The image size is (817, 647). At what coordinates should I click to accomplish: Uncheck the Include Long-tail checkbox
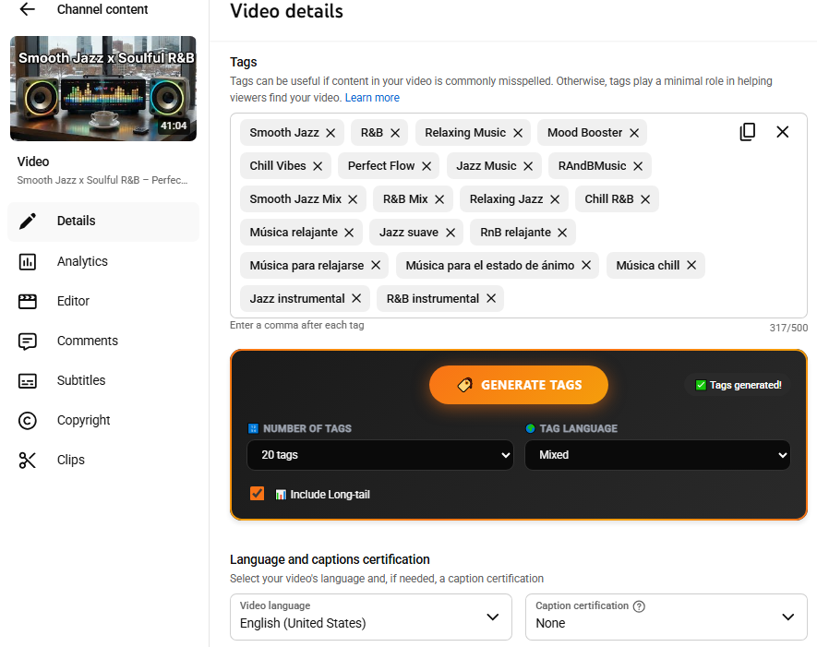click(x=258, y=494)
